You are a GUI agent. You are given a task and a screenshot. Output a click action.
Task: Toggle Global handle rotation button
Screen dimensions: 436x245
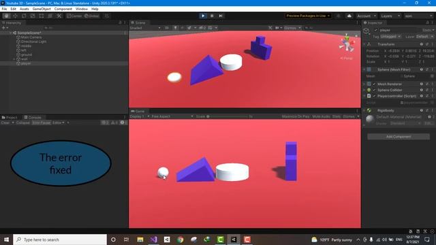(92, 16)
